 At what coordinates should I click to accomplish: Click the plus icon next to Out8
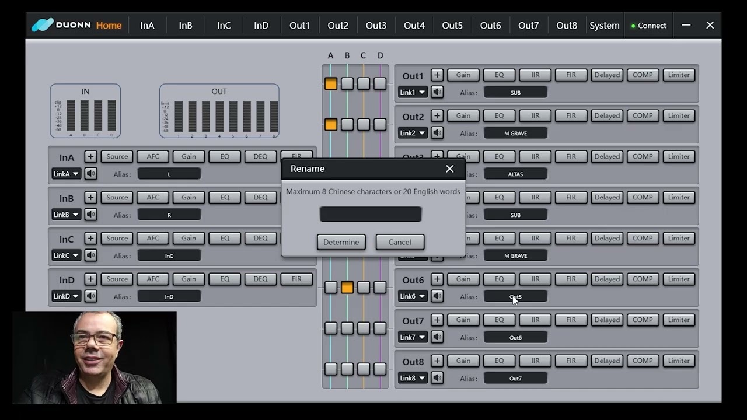[x=437, y=360]
